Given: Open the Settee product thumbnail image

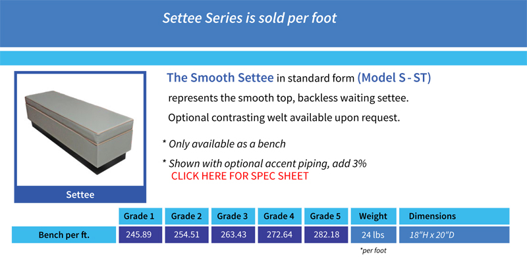Looking at the screenshot, I should click(80, 130).
